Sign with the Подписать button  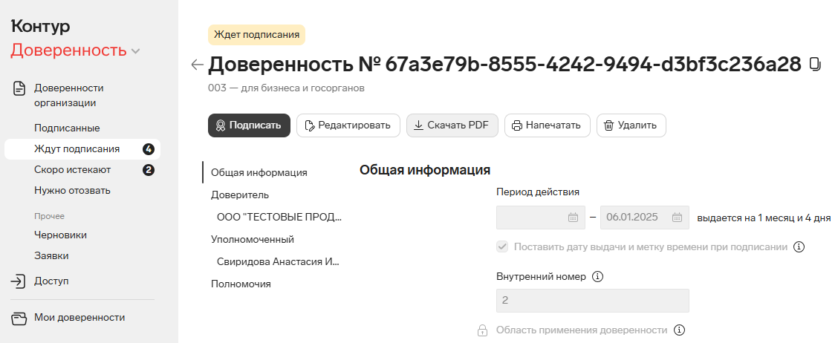pyautogui.click(x=249, y=125)
